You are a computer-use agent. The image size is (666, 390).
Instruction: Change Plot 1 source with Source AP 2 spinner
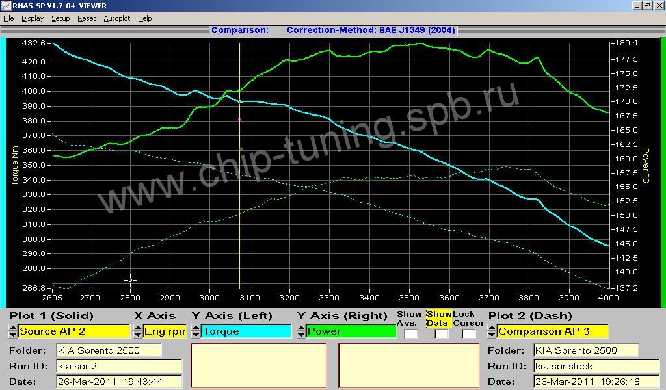coord(13,331)
